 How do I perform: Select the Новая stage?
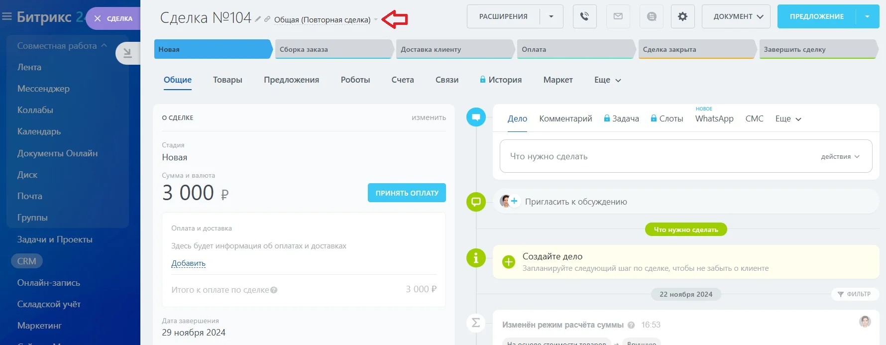pos(213,49)
